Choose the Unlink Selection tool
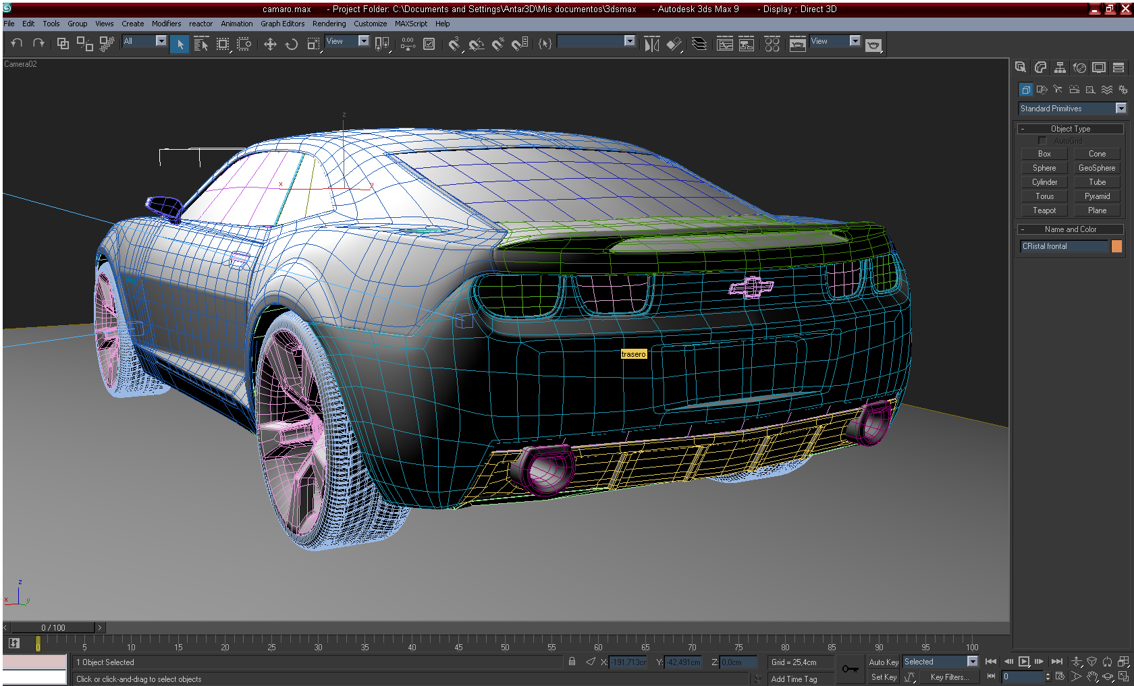This screenshot has width=1134, height=686. coord(84,44)
